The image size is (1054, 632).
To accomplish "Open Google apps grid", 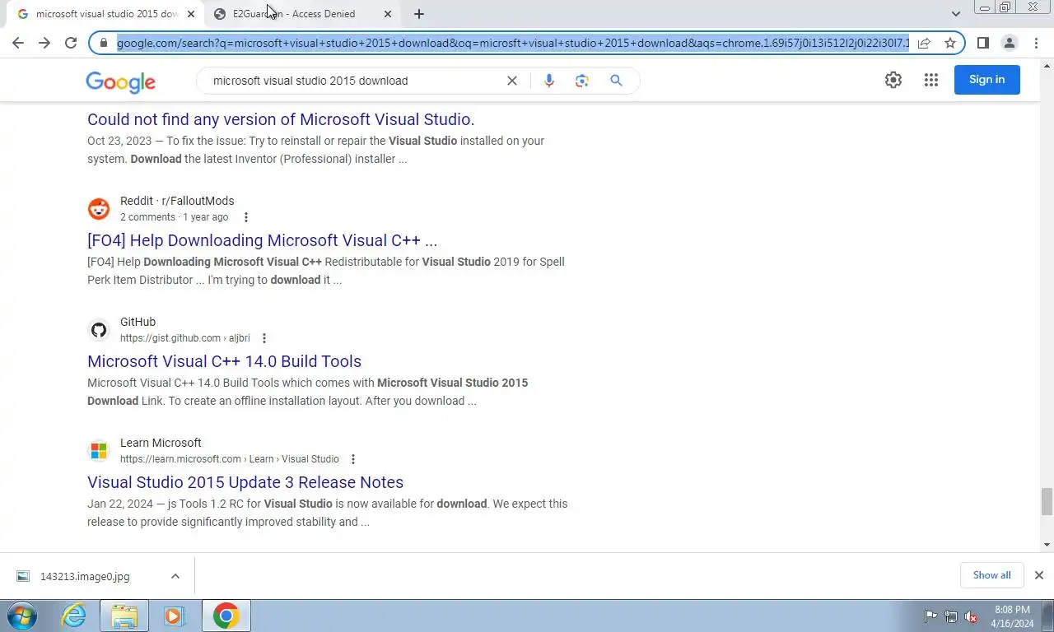I will (931, 80).
